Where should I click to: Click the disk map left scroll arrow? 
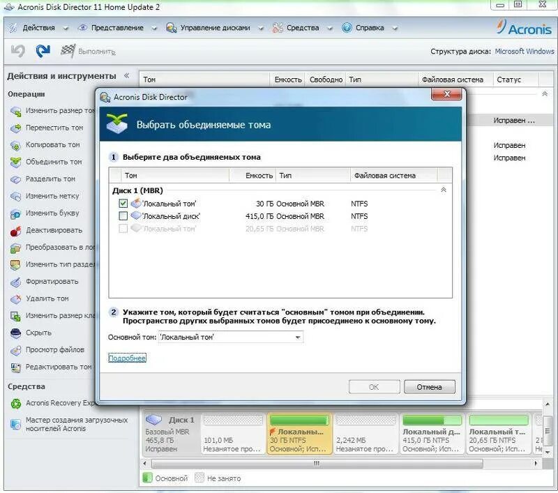coord(144,463)
